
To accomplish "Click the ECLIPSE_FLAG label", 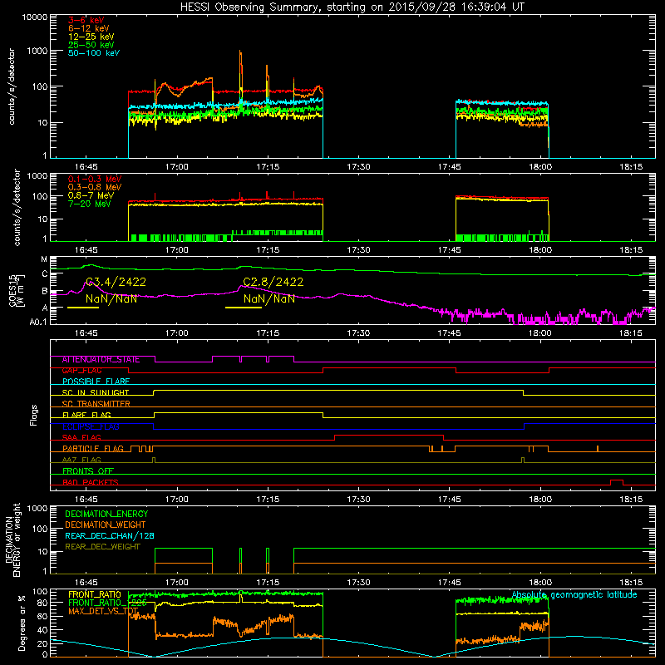I will (x=91, y=426).
